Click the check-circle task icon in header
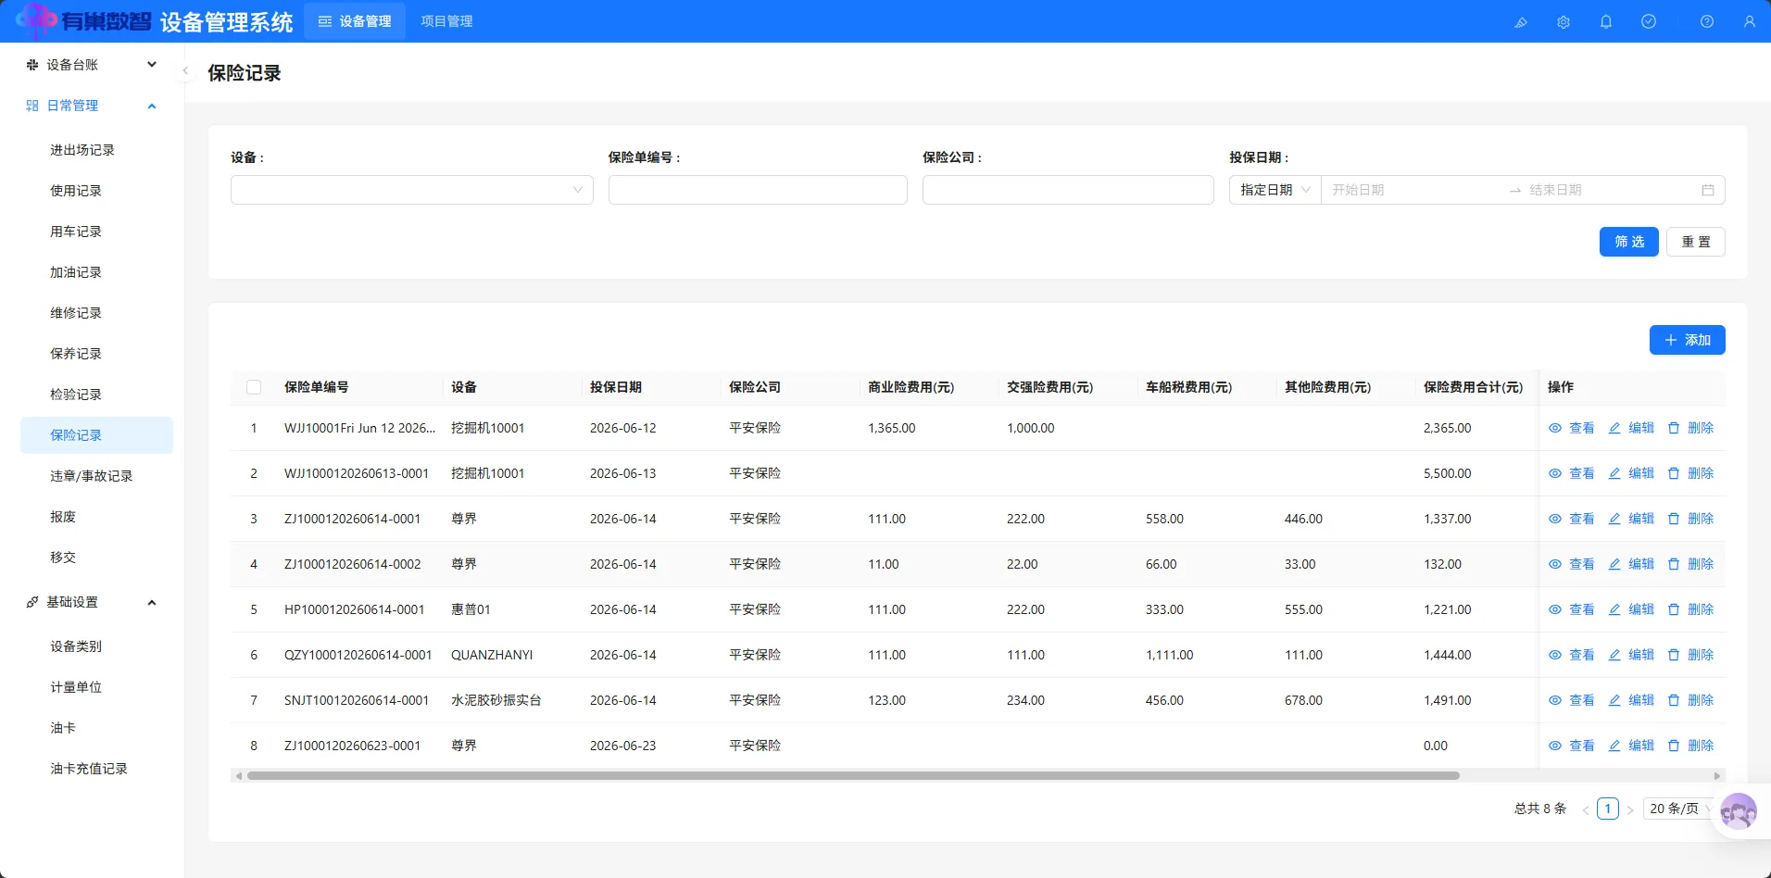The height and width of the screenshot is (878, 1771). pos(1649,21)
